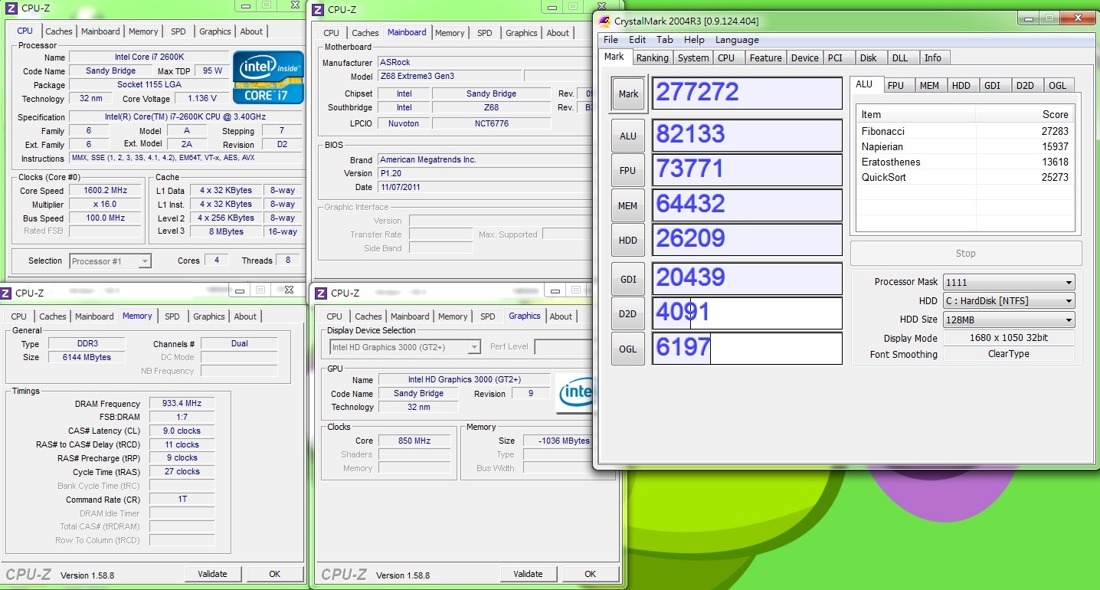Image resolution: width=1100 pixels, height=590 pixels.
Task: Click the CrystalMark title bar app icon
Action: 605,21
